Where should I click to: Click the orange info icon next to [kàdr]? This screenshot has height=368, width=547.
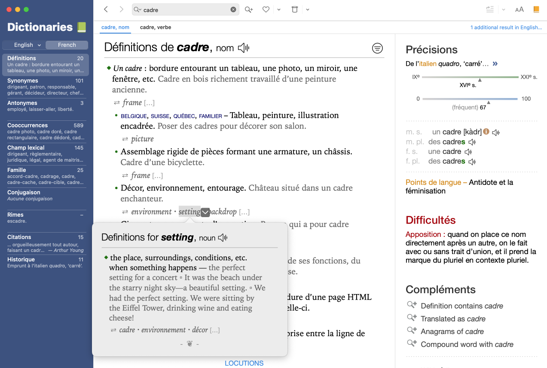pos(486,132)
